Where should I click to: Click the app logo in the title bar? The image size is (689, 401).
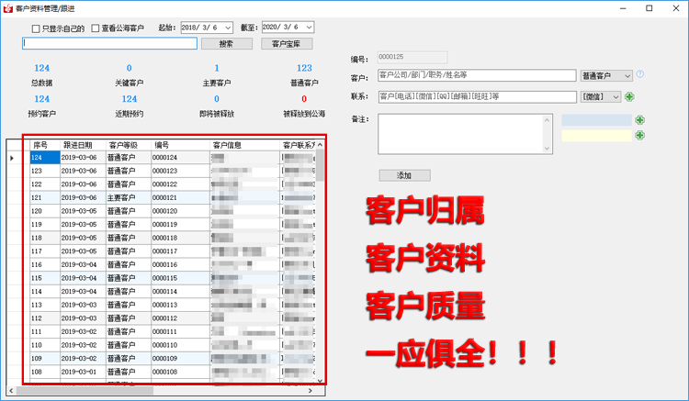pyautogui.click(x=7, y=7)
